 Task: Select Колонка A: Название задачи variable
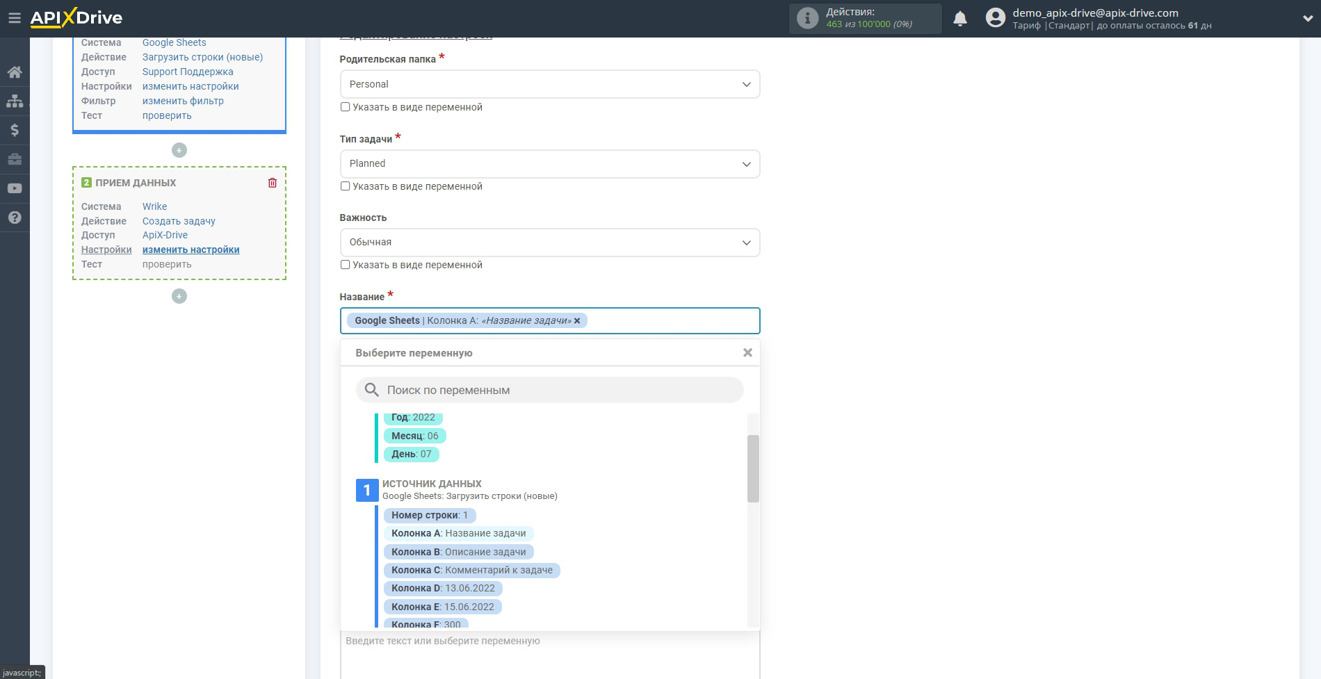click(459, 533)
